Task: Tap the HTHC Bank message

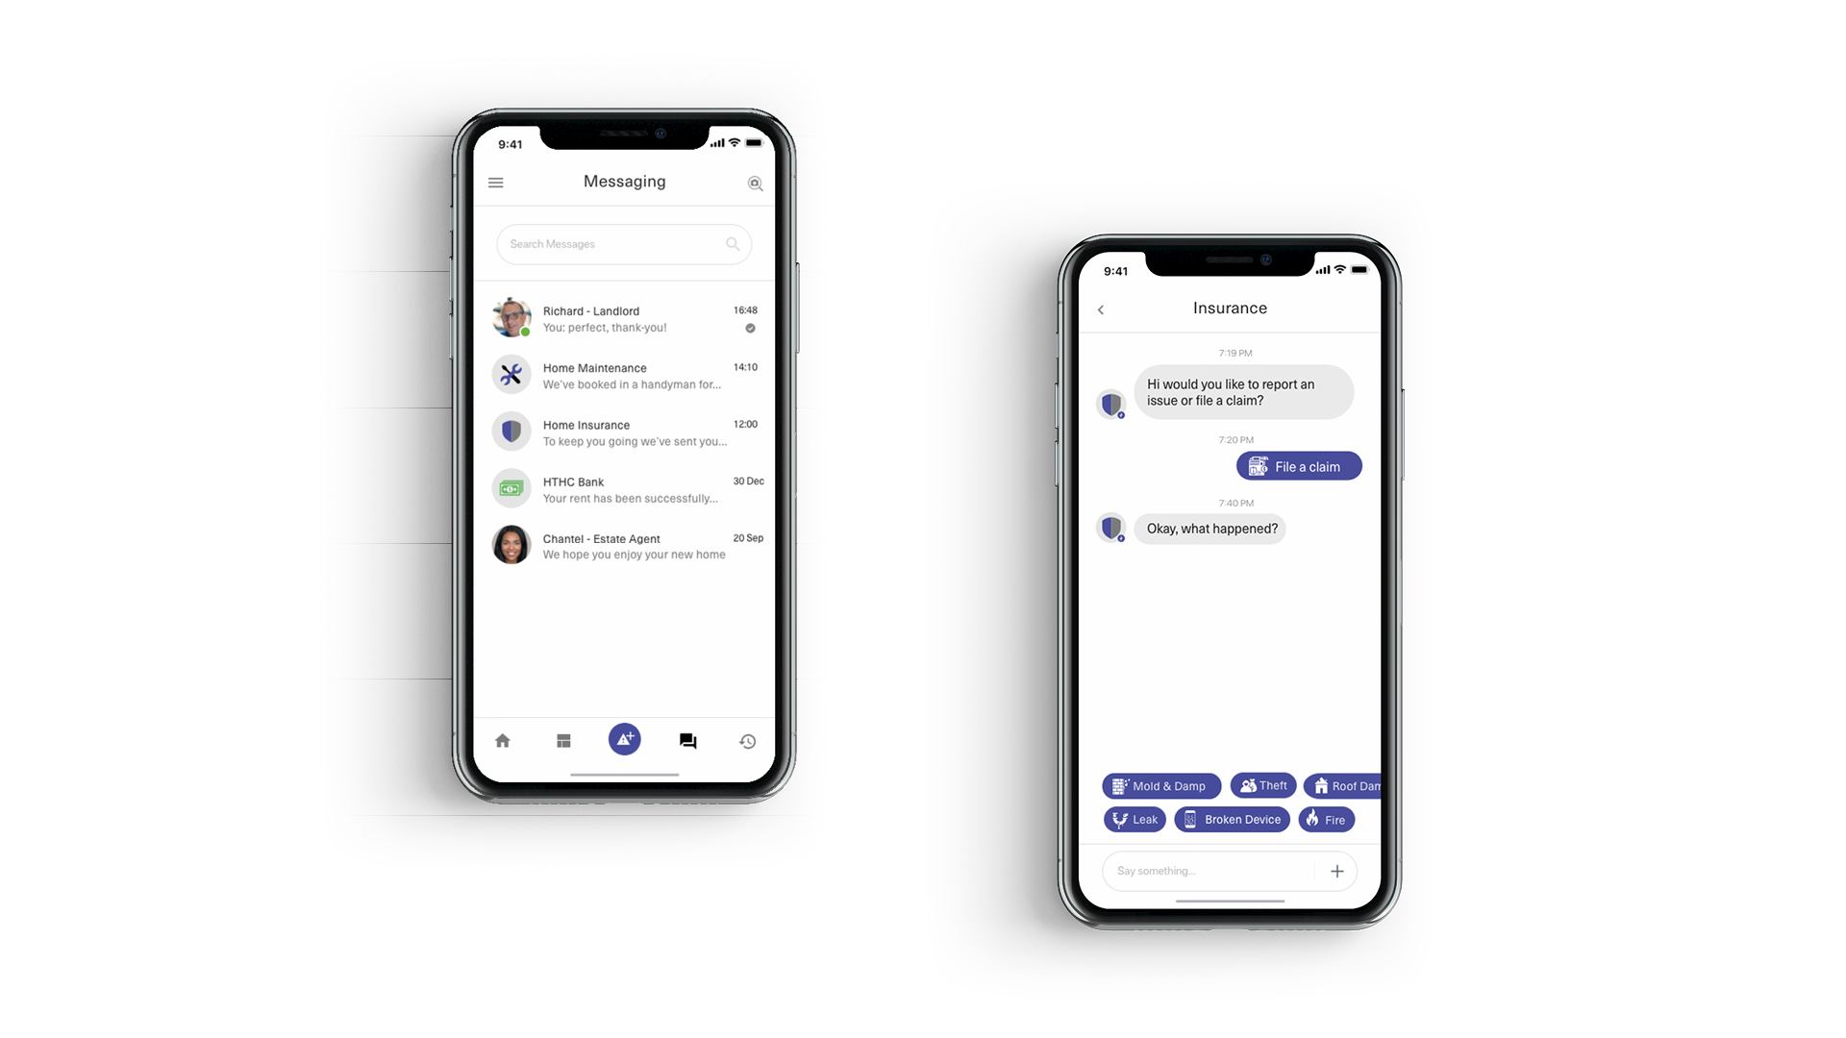Action: [624, 488]
